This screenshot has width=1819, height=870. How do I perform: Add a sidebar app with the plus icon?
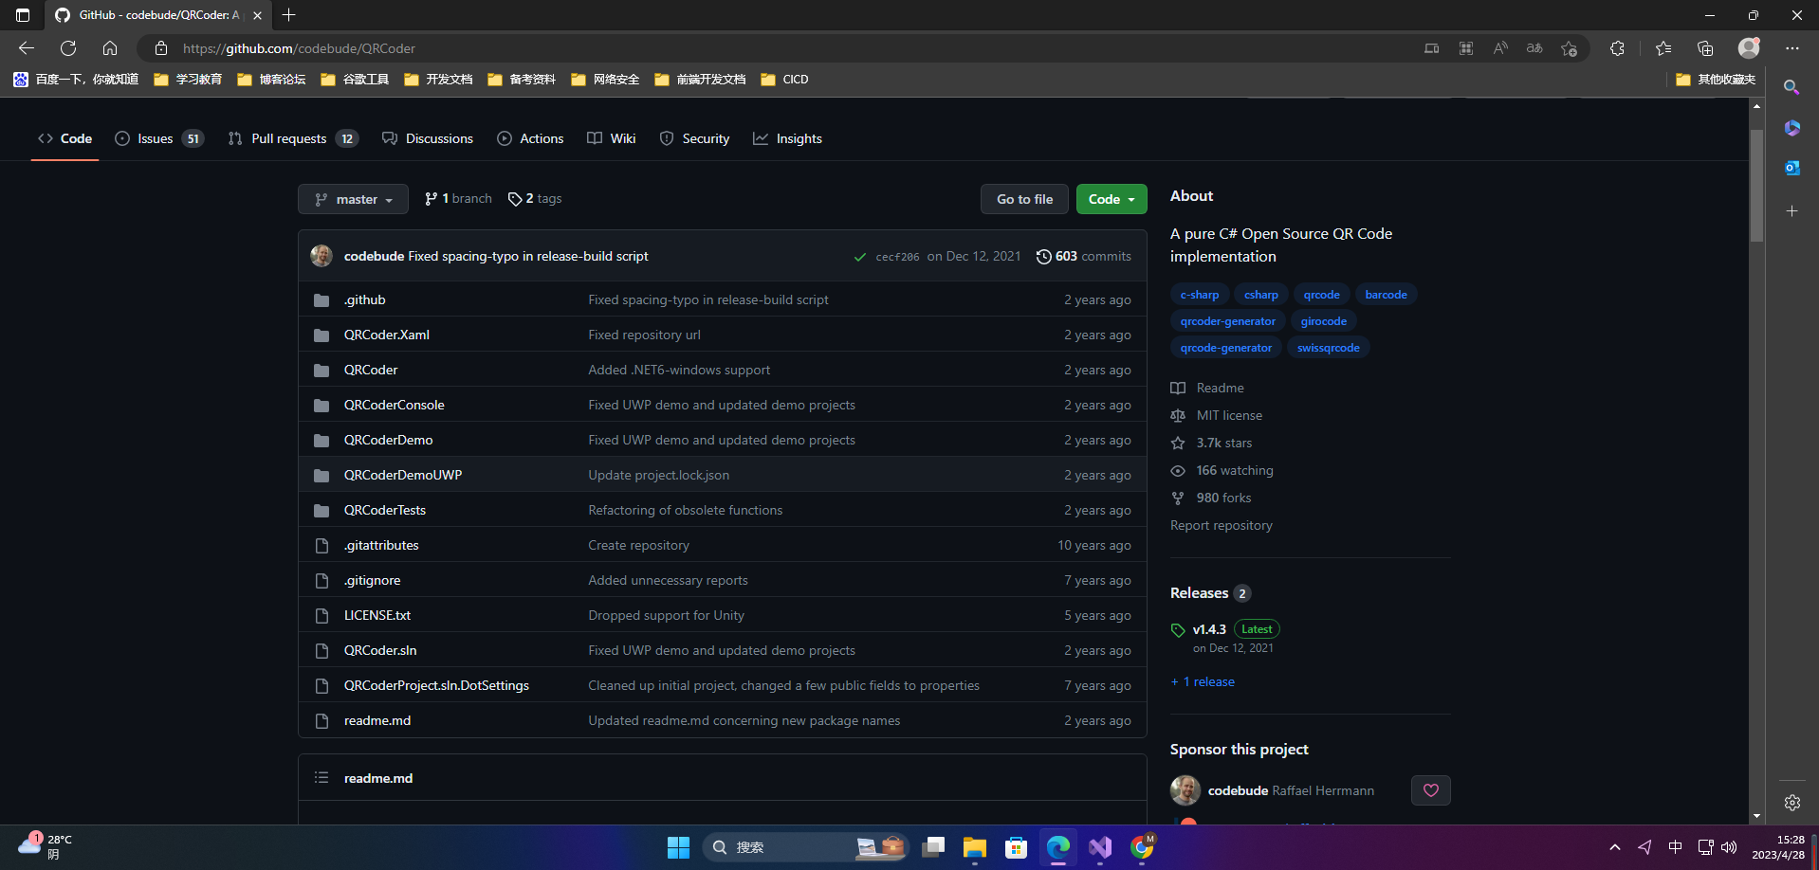tap(1791, 210)
